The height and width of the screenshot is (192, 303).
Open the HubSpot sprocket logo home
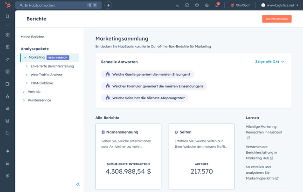[8, 5]
